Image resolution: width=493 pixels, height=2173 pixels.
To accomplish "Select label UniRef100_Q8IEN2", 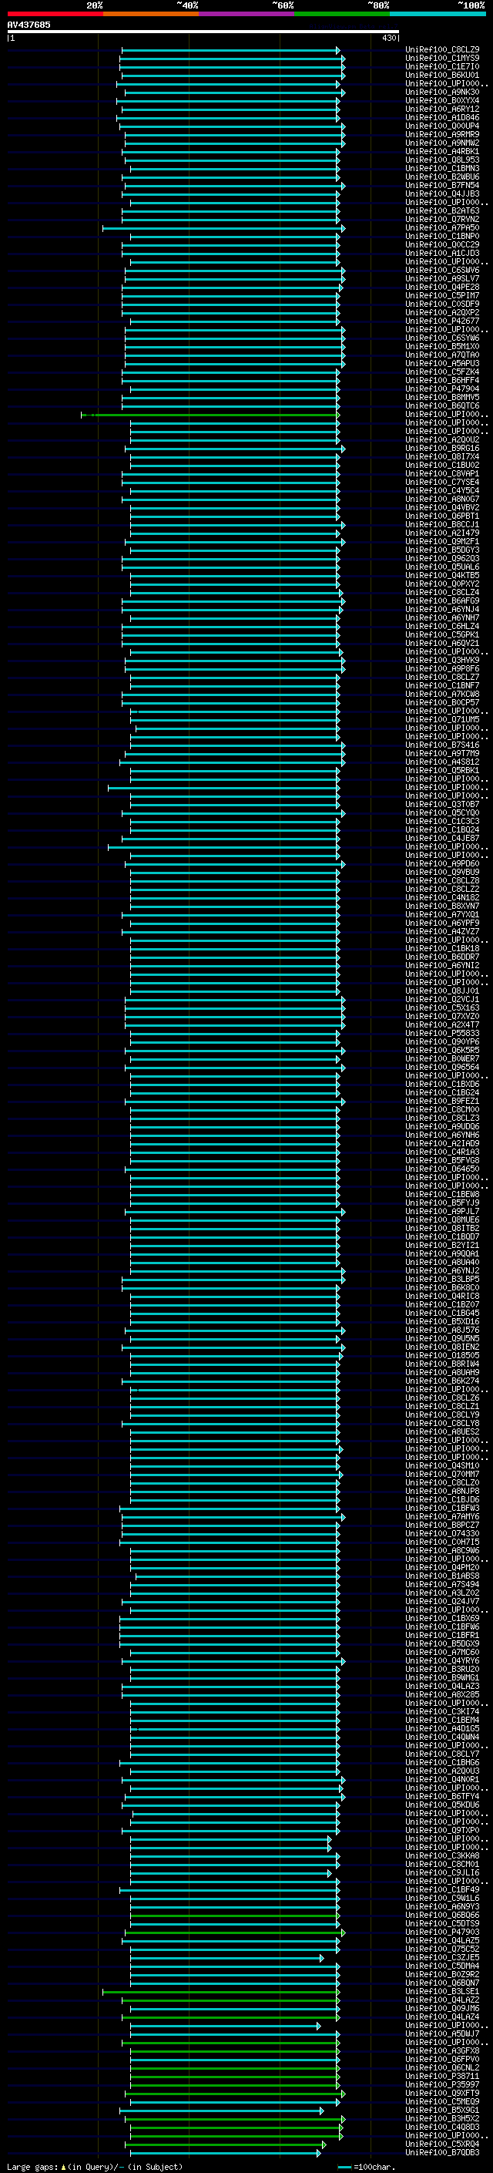I will tap(442, 1347).
